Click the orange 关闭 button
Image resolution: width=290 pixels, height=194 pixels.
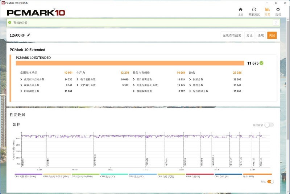pos(272,35)
